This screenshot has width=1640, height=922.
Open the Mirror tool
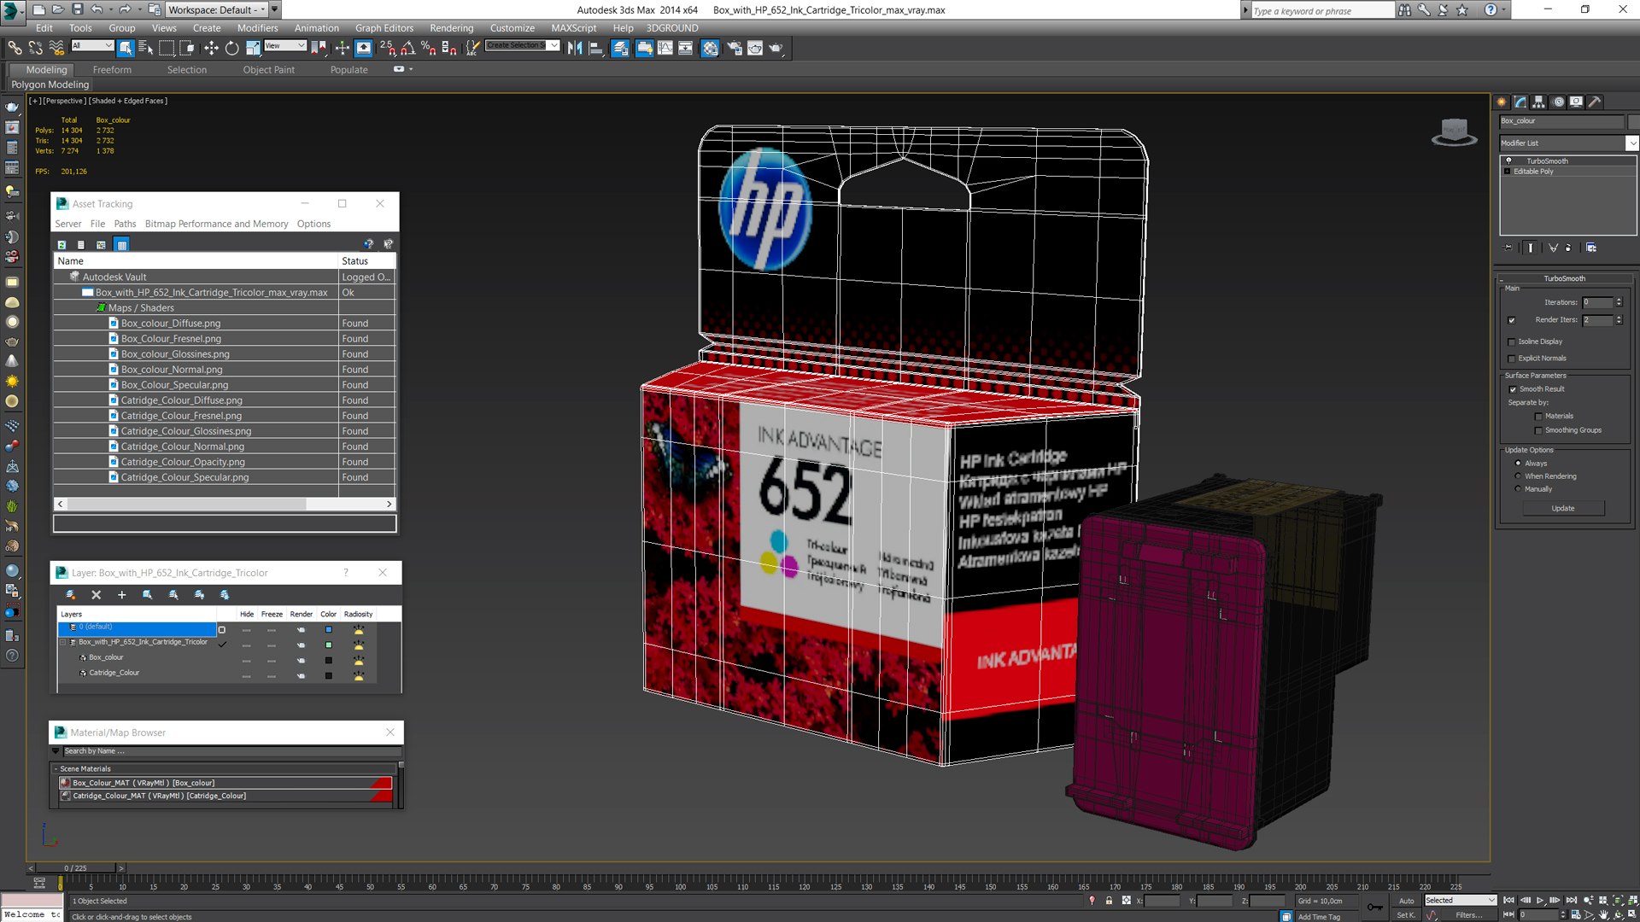pyautogui.click(x=575, y=49)
